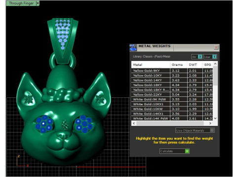
Task: Click the Metal column header
Action: point(151,65)
